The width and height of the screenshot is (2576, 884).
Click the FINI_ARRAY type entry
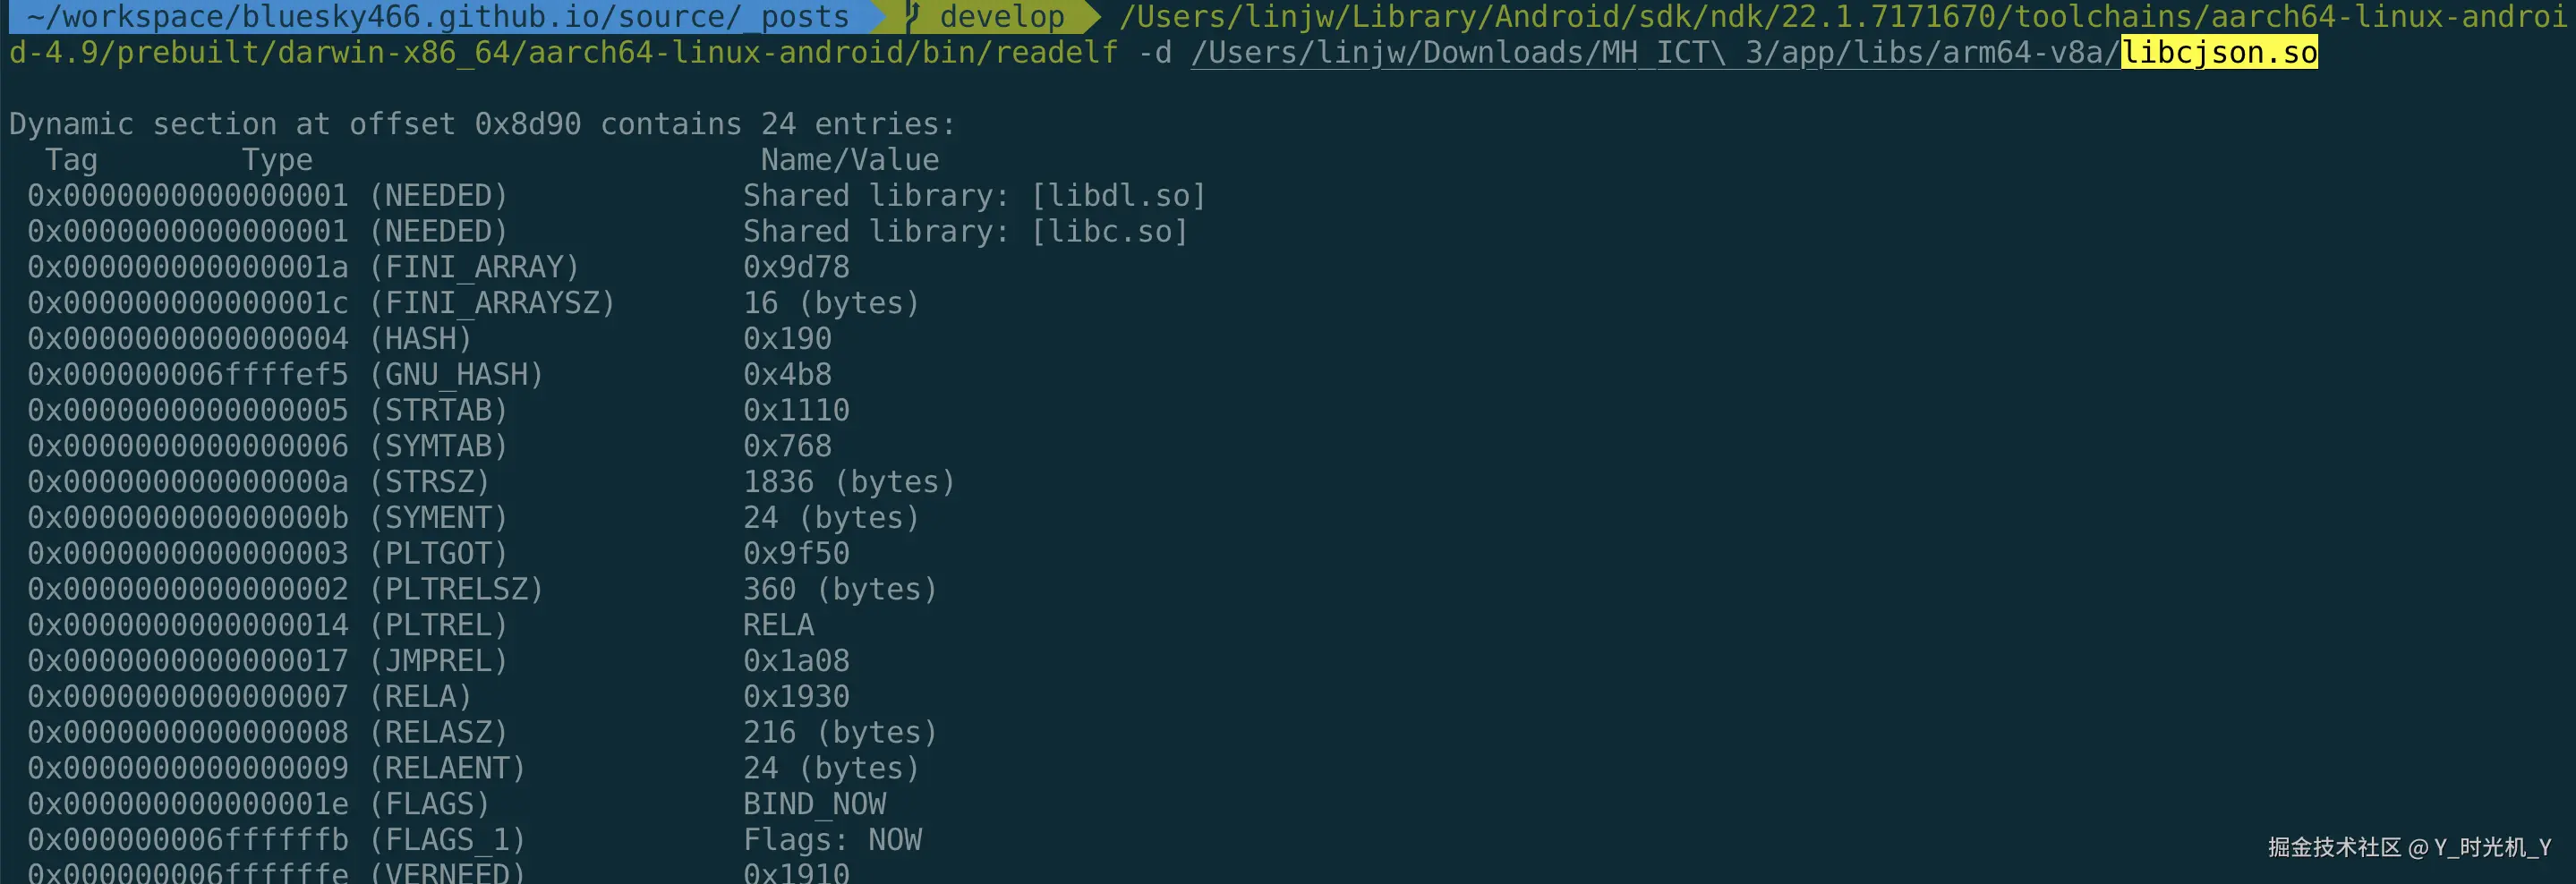coord(474,267)
